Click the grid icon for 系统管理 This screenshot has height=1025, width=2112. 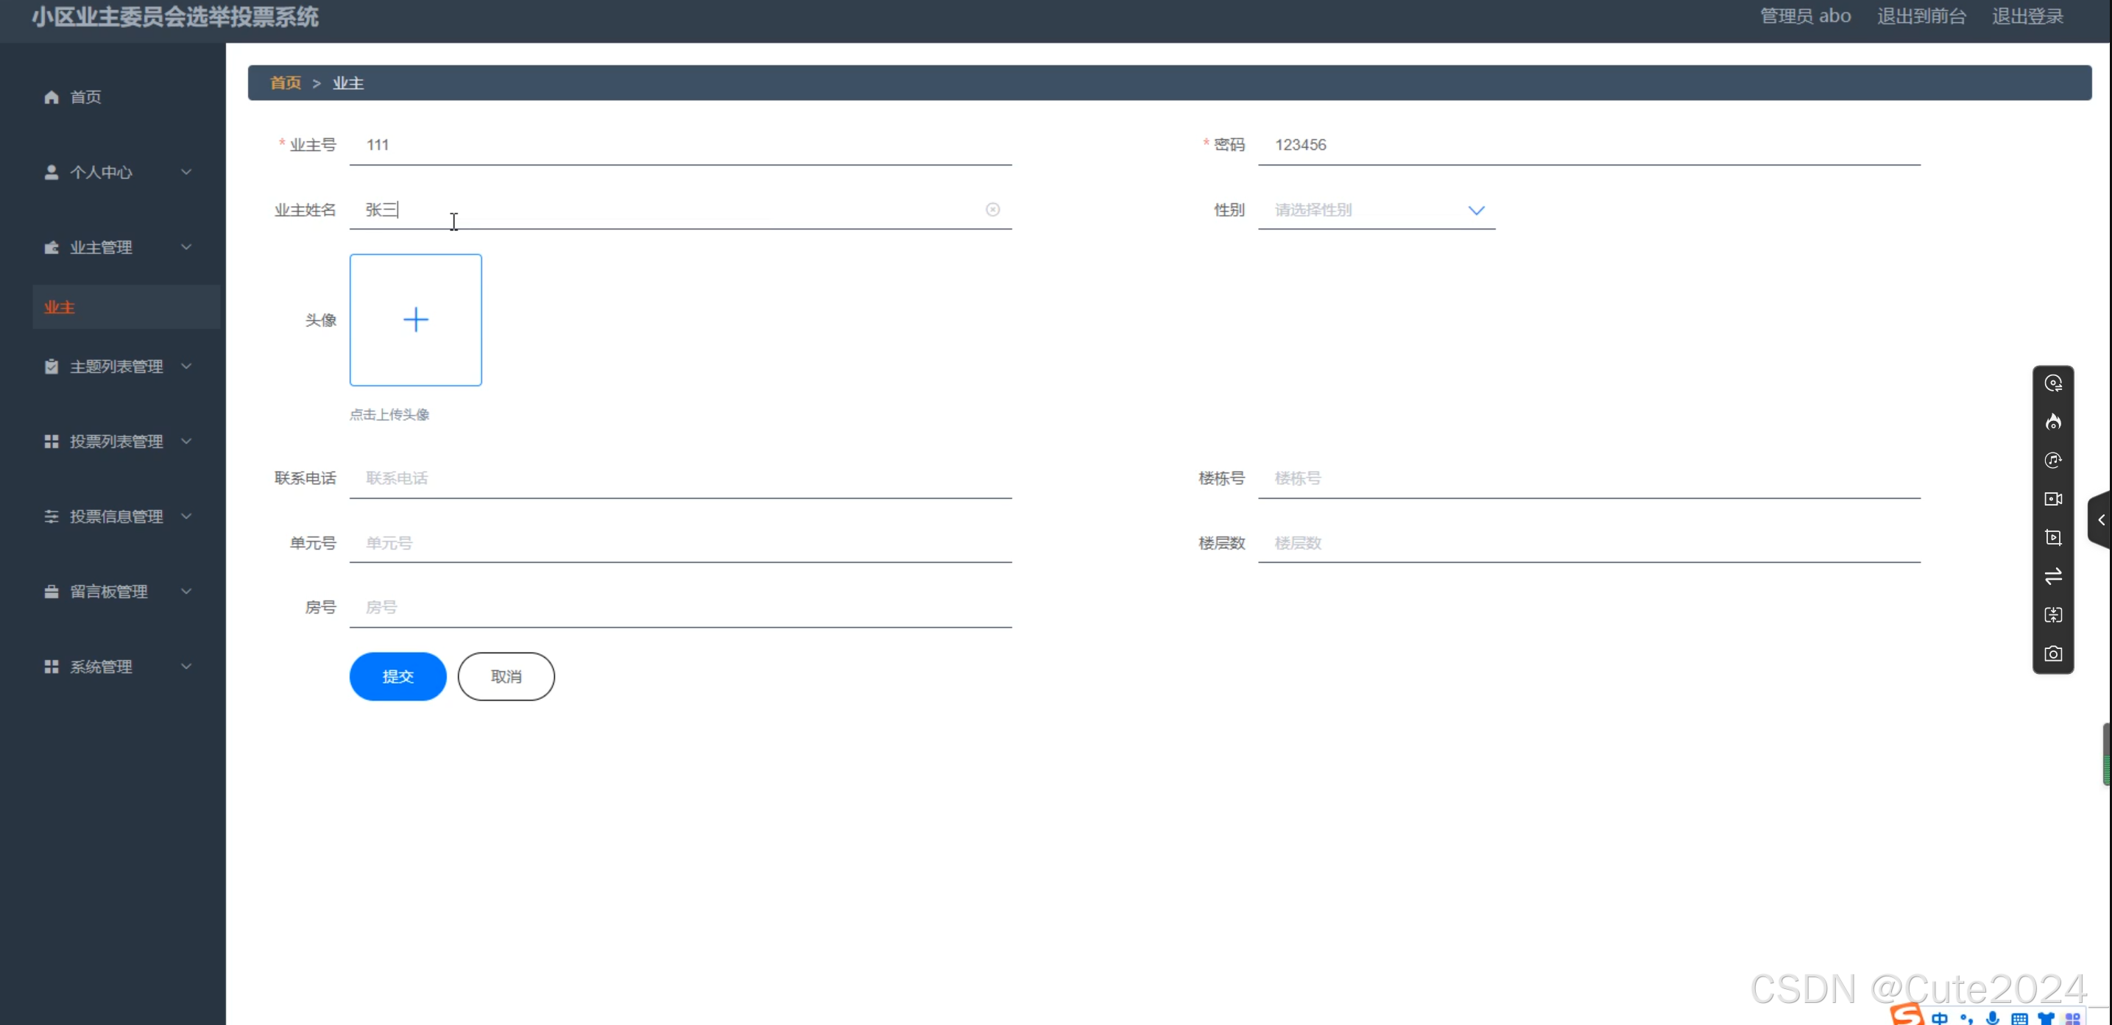[52, 667]
